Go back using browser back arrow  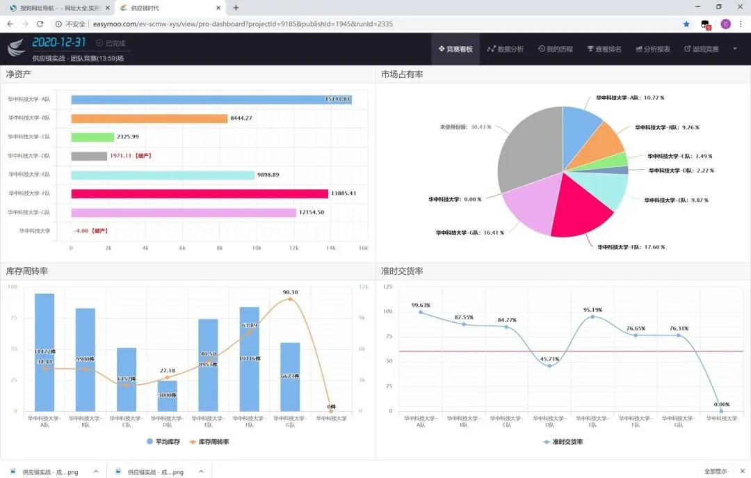point(10,24)
